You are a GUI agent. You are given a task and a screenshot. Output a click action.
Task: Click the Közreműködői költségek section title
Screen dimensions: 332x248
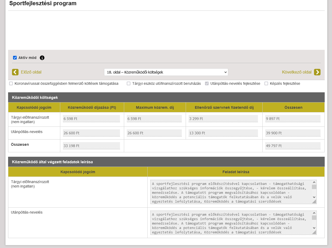click(35, 97)
